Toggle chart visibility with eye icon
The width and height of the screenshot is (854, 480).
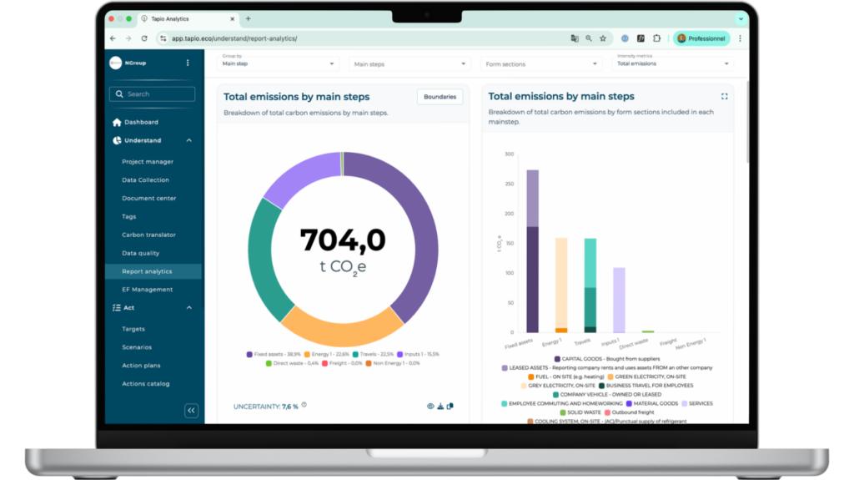click(430, 407)
